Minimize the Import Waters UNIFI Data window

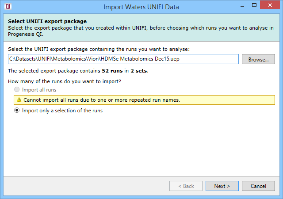pyautogui.click(x=242, y=6)
